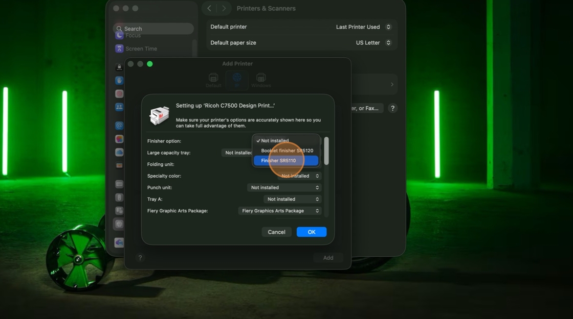
Task: Open the Fiery Graphic Arts Package dropdown
Action: pos(280,211)
